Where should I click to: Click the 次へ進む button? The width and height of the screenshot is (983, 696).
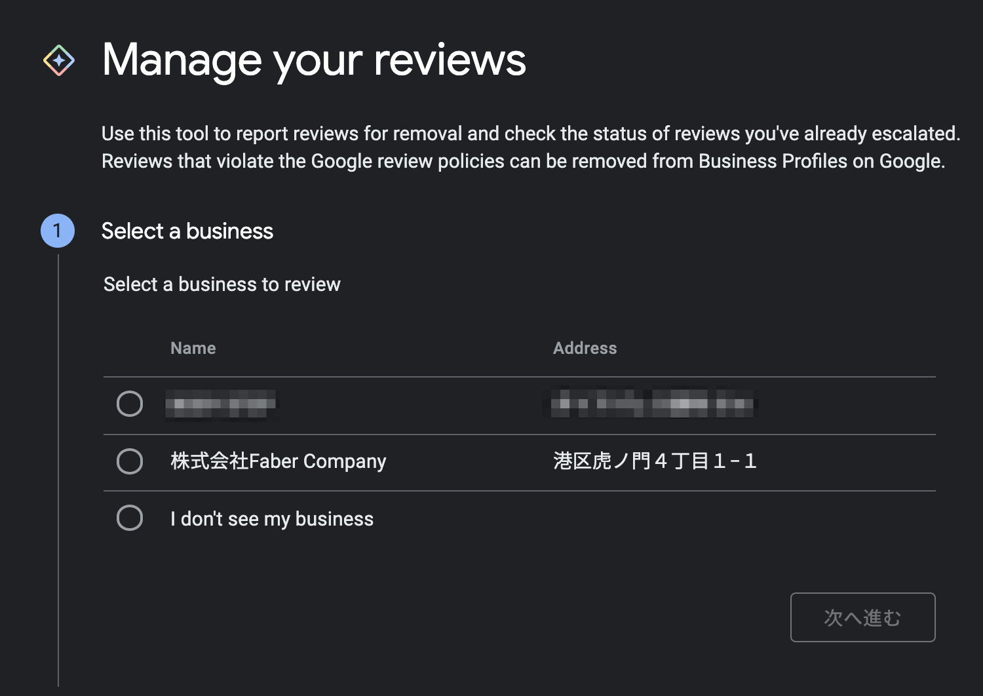pos(862,617)
